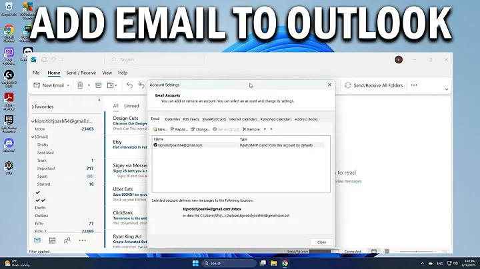Click the Reply All icon
480x269 pixels.
click(141, 86)
